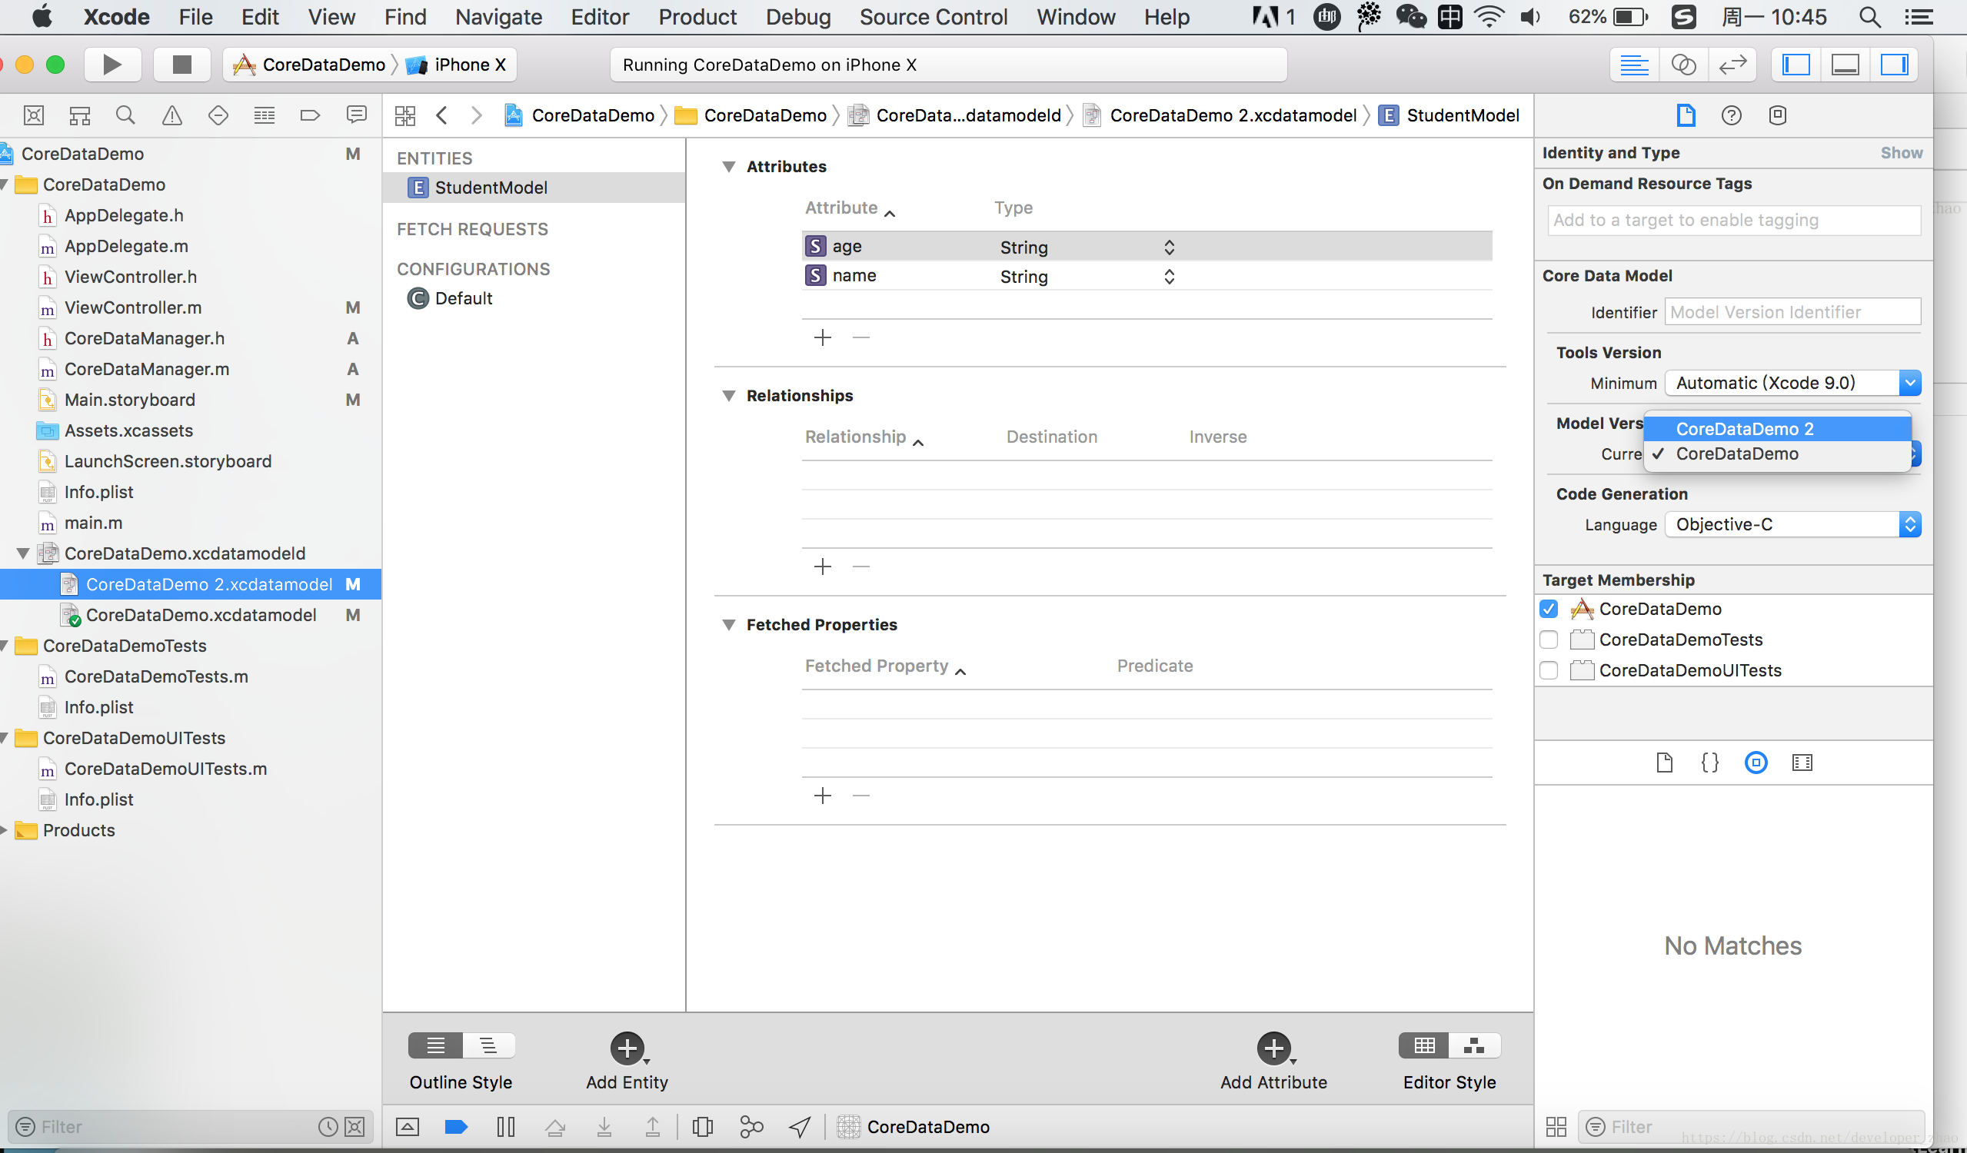This screenshot has width=1967, height=1153.
Task: Switch outline style to hierarchical
Action: click(488, 1045)
